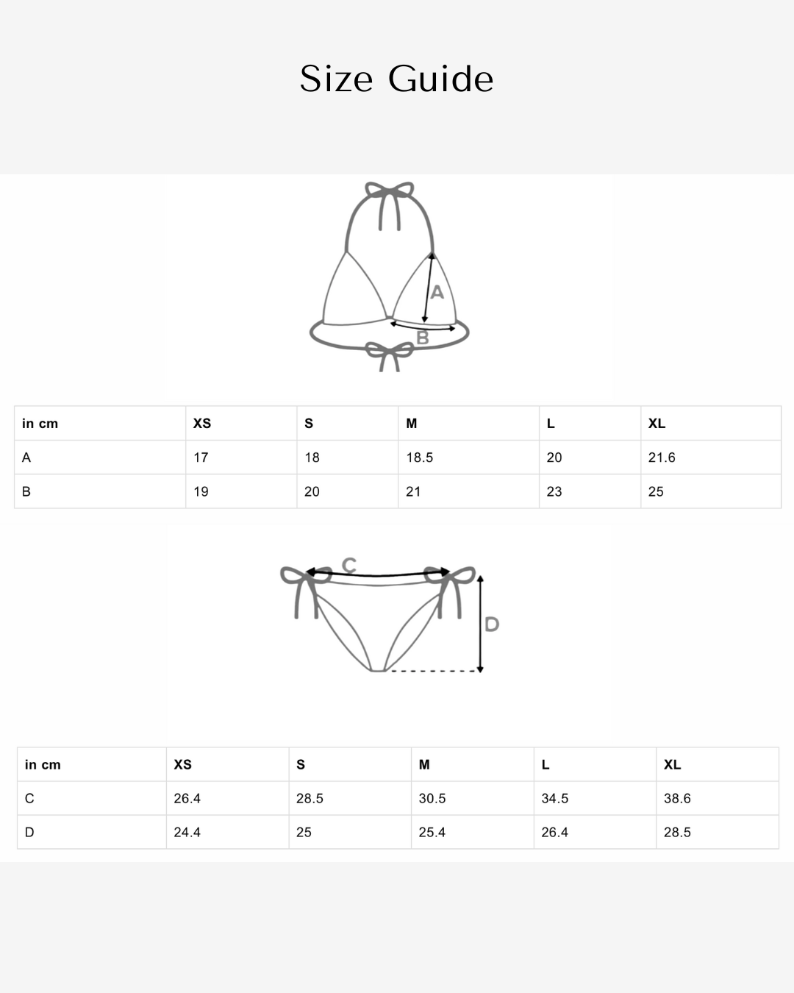Click label C on bottom diagram

pos(349,565)
